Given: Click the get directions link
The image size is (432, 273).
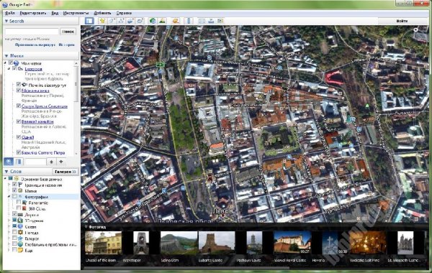Looking at the screenshot, I should [x=35, y=45].
